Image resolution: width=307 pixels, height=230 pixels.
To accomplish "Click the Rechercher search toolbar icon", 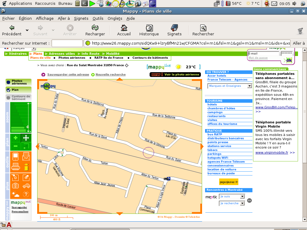I will coord(203,28).
